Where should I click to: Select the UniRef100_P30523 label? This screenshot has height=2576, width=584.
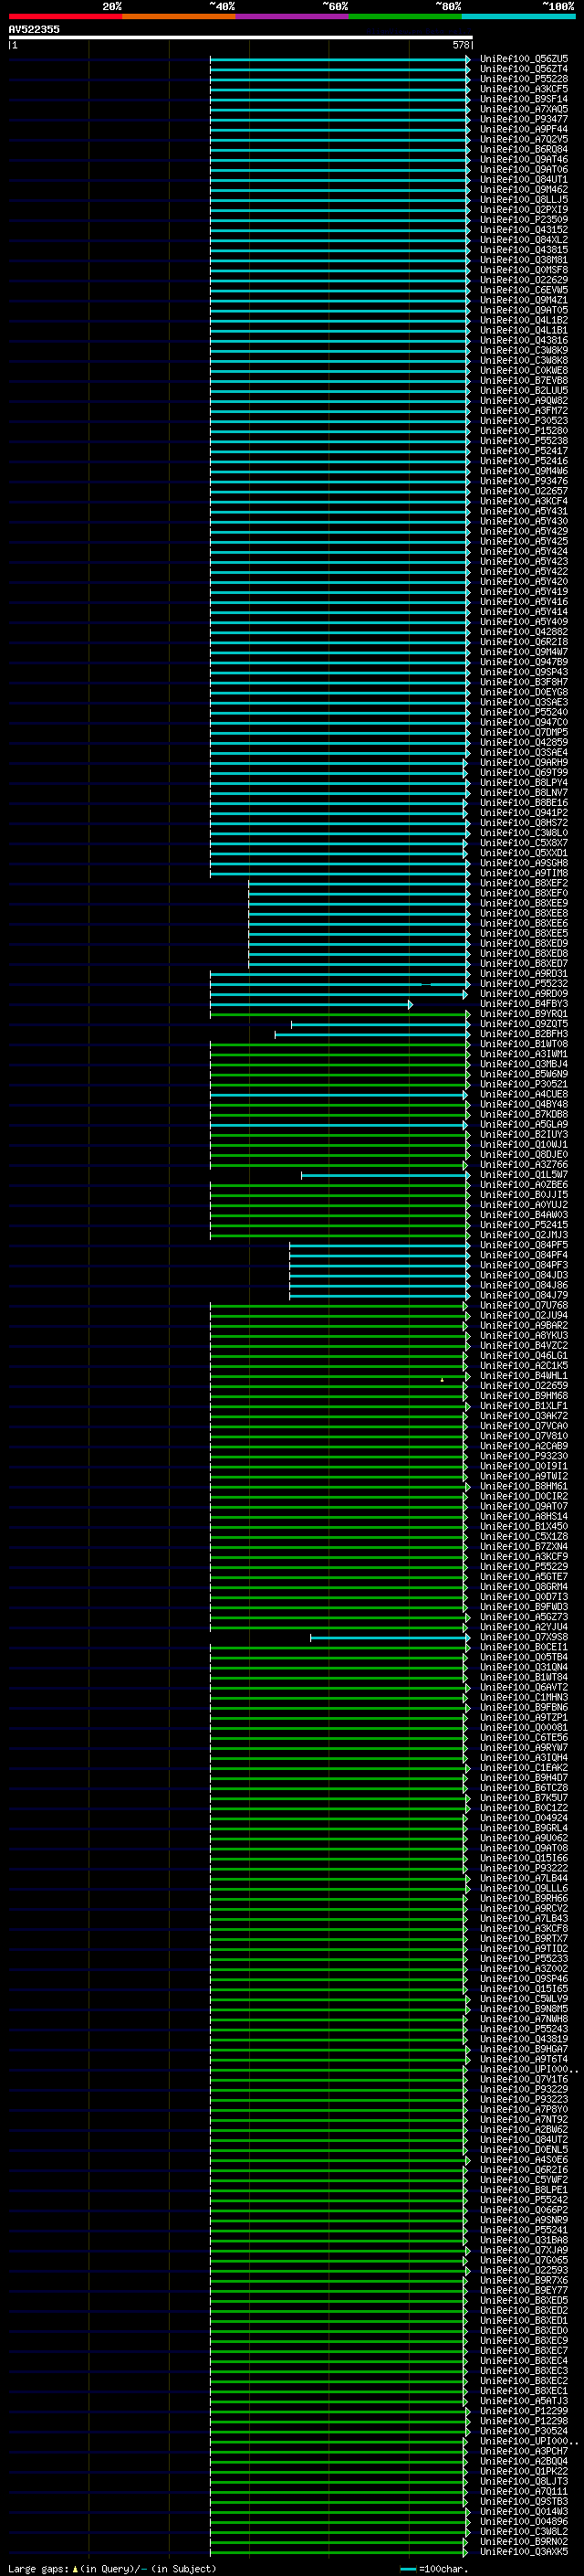524,421
